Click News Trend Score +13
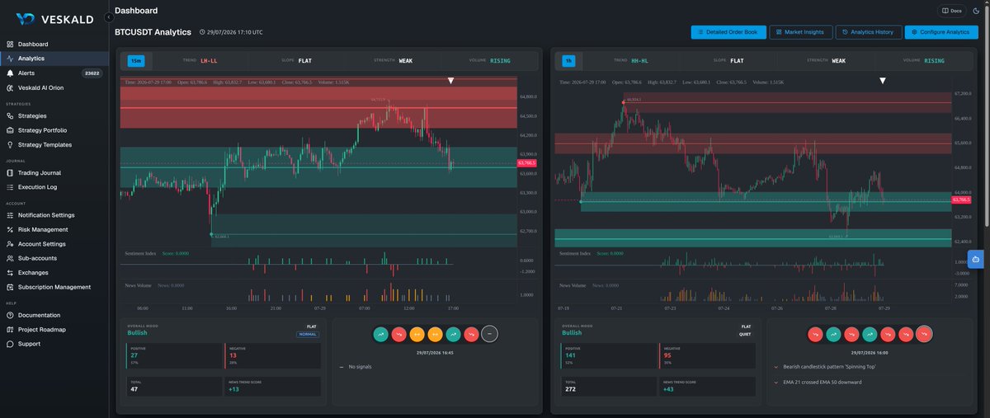This screenshot has height=418, width=990. pos(272,388)
